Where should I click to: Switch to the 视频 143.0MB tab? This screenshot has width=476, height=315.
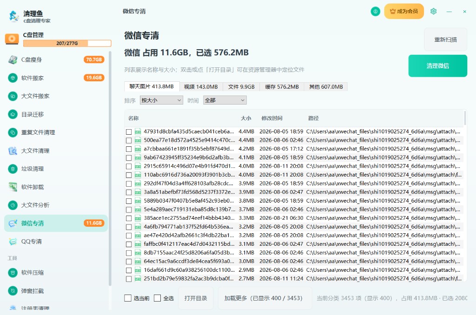(201, 87)
